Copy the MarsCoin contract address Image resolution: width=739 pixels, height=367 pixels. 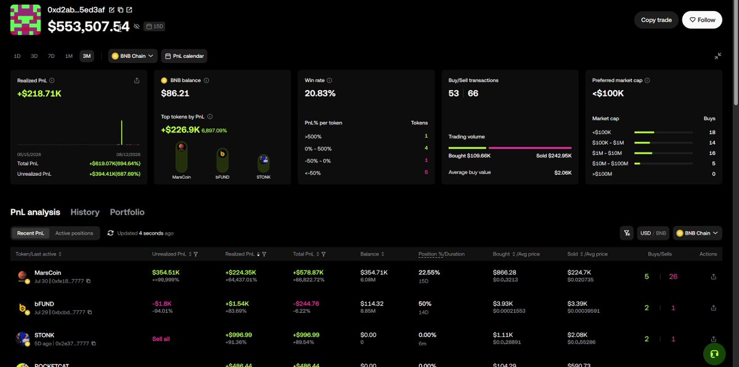tap(88, 281)
